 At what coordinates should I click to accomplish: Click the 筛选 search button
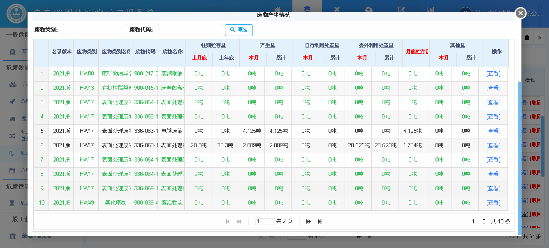(x=239, y=30)
